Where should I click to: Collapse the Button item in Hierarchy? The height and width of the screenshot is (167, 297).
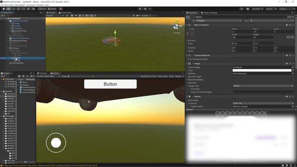click(10, 58)
